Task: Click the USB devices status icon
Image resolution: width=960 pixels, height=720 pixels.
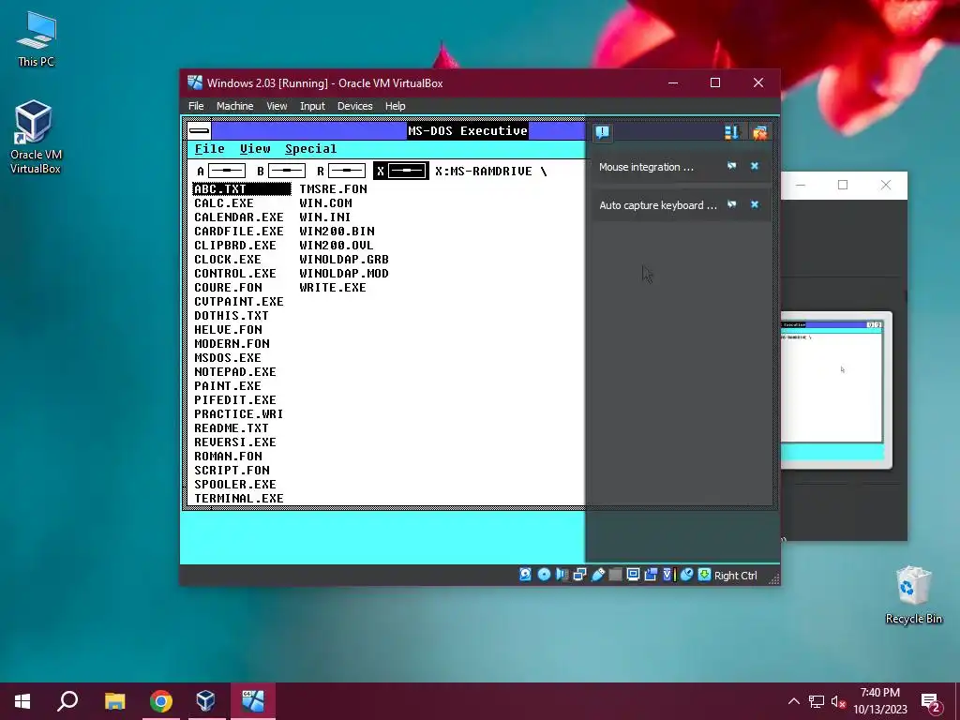Action: (598, 575)
